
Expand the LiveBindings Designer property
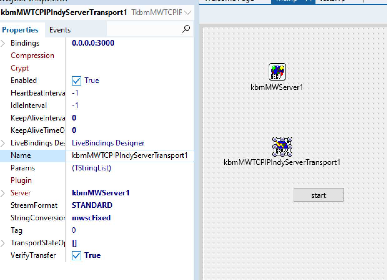pyautogui.click(x=3, y=143)
